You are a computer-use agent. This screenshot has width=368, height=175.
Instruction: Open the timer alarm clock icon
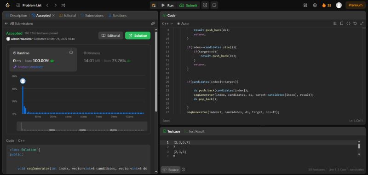(x=205, y=6)
